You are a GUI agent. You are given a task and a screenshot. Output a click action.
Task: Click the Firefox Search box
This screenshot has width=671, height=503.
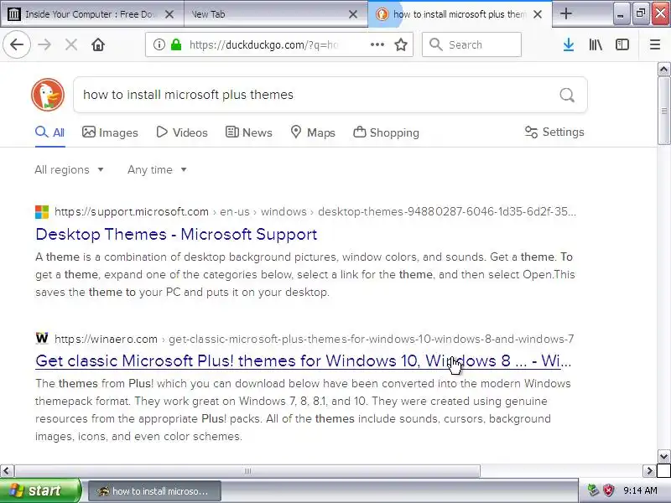tap(471, 44)
